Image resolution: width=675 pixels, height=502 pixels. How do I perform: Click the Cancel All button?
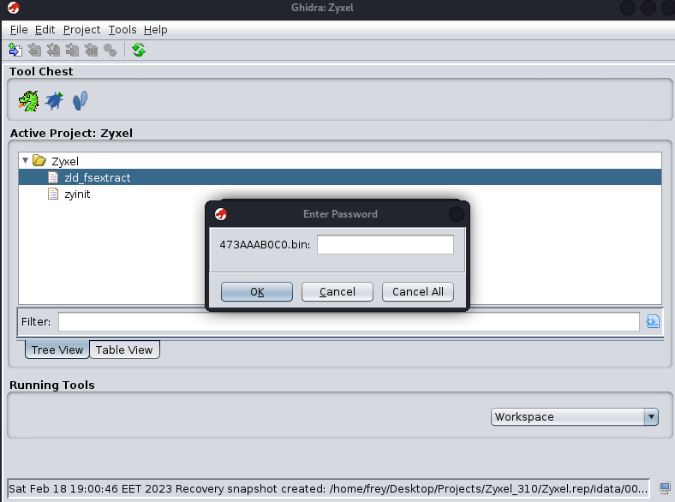[x=418, y=292]
